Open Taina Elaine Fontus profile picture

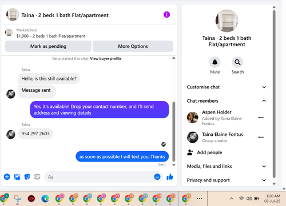pos(193,137)
